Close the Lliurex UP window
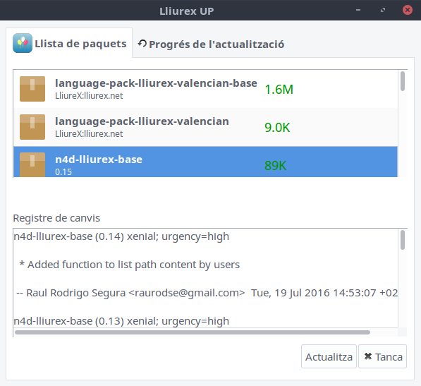This screenshot has height=386, width=421. pos(408,10)
